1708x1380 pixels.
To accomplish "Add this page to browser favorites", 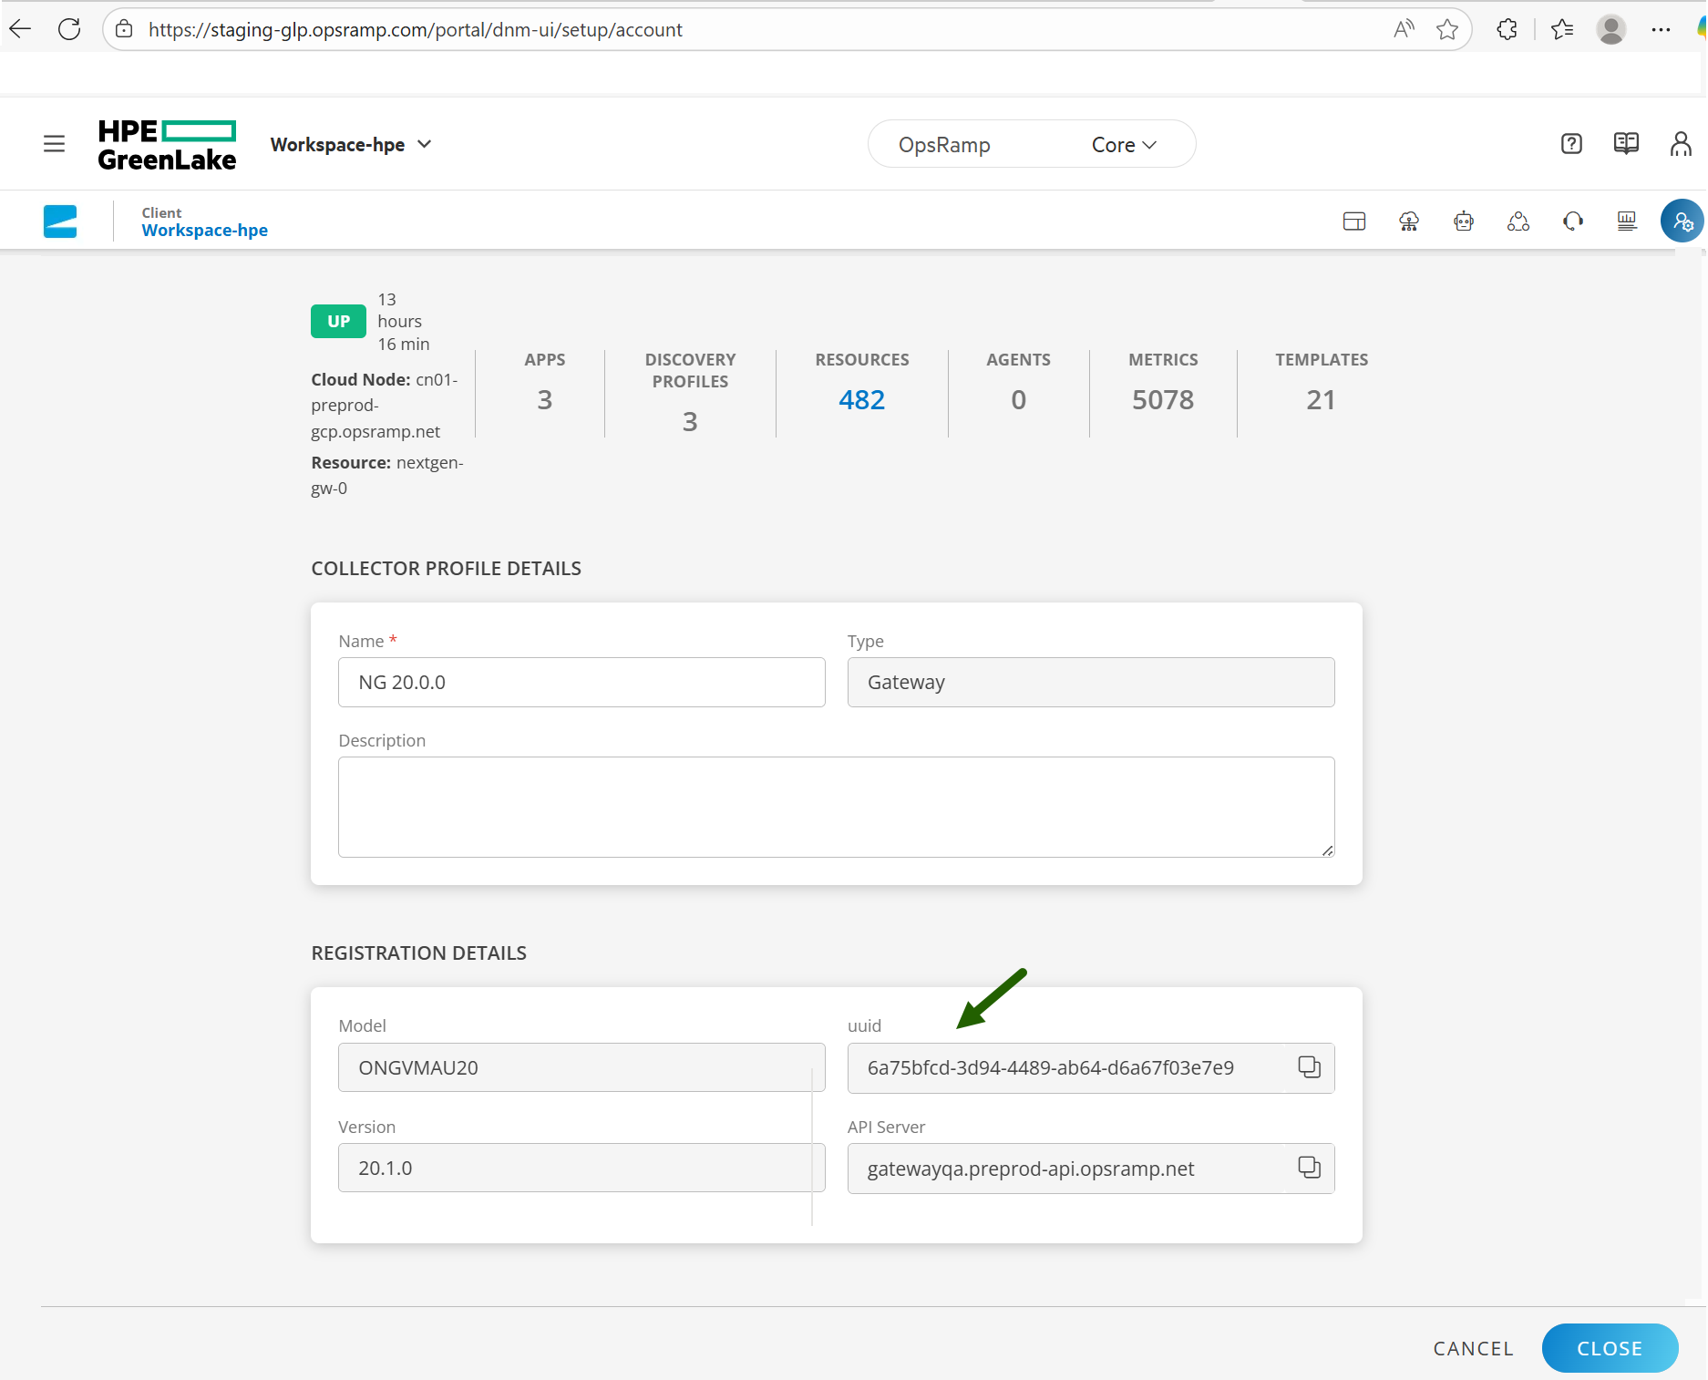I will [x=1447, y=29].
